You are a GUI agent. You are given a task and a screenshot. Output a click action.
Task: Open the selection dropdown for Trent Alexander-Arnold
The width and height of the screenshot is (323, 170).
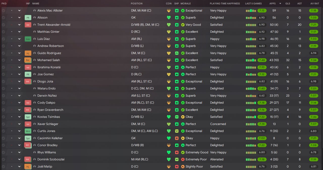tap(19, 25)
